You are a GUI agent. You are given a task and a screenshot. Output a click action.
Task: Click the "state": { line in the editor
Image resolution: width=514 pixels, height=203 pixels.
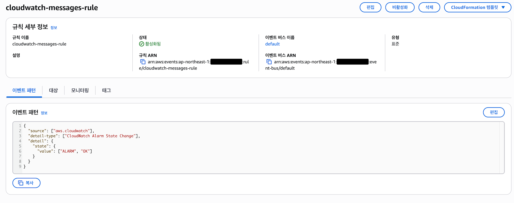pos(44,146)
